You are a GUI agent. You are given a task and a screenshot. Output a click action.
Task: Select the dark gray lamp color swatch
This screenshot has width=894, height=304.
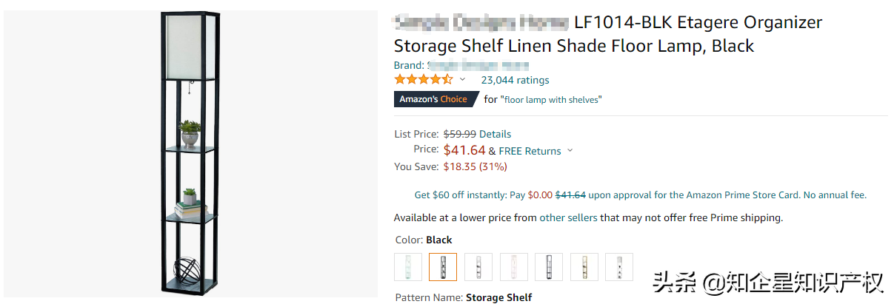tap(549, 267)
